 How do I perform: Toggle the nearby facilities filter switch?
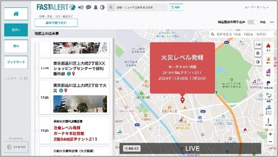point(253,22)
